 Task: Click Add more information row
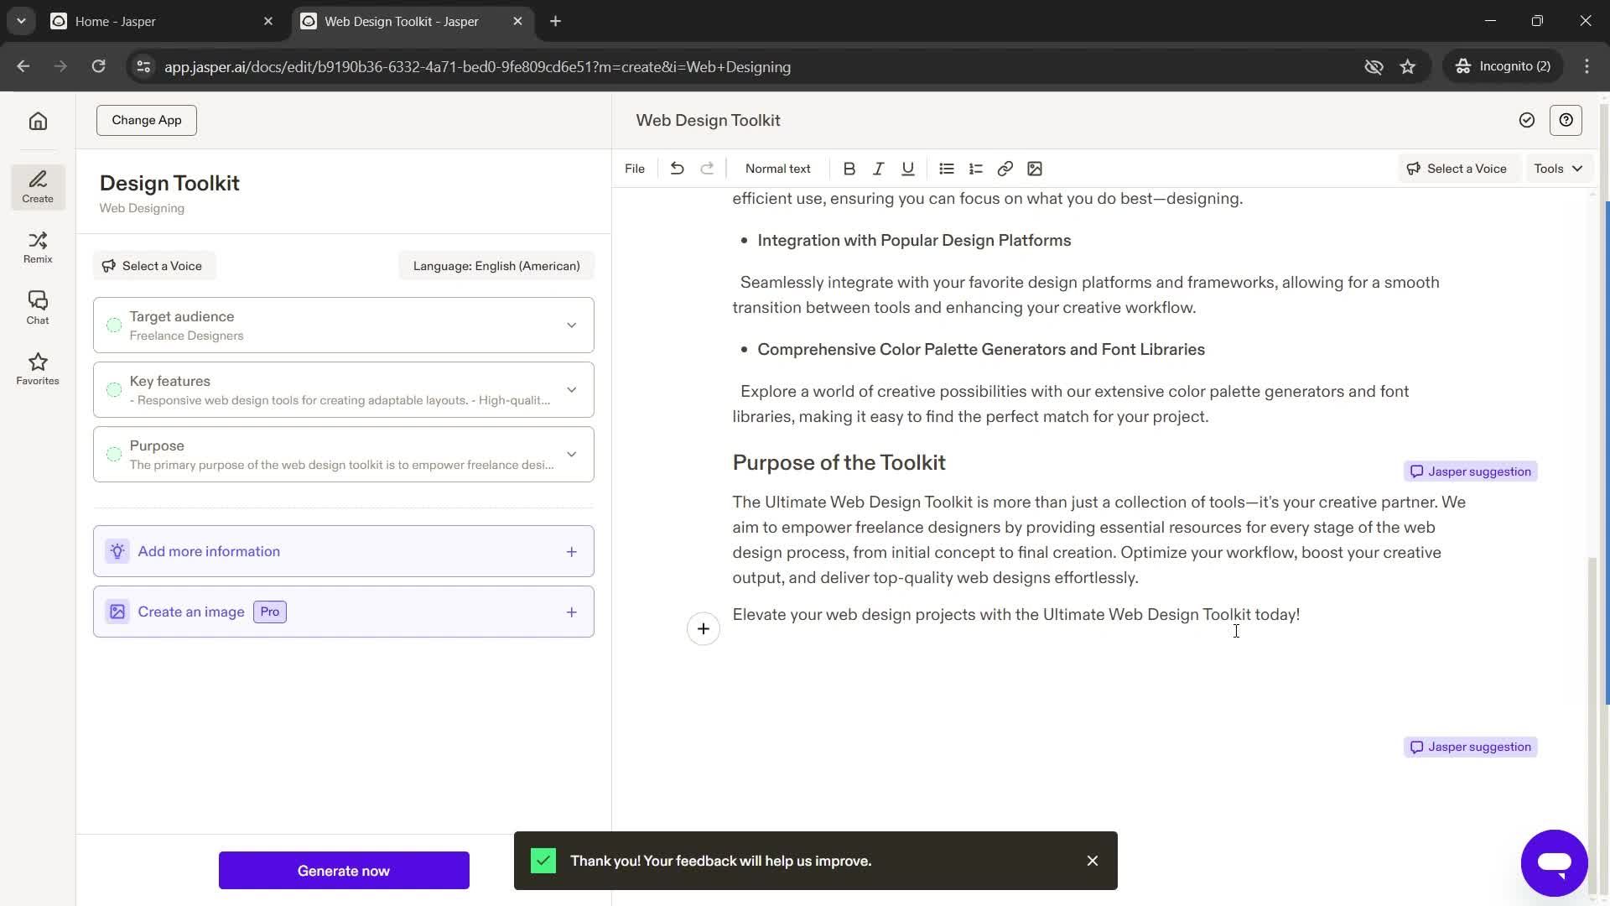(x=344, y=551)
